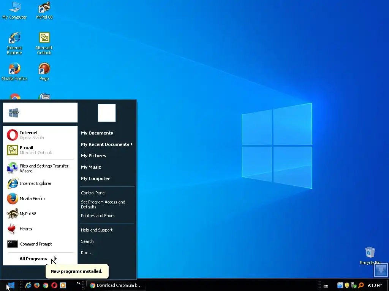Launch Files and Settings Transfer Wizard
This screenshot has width=389, height=291.
pyautogui.click(x=40, y=168)
